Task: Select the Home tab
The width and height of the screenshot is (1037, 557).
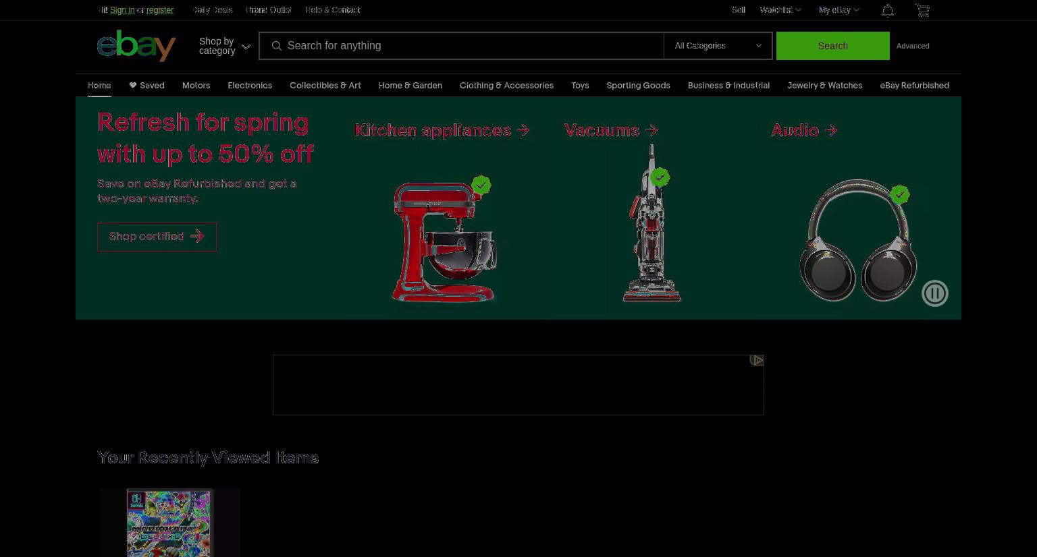Action: coord(99,86)
